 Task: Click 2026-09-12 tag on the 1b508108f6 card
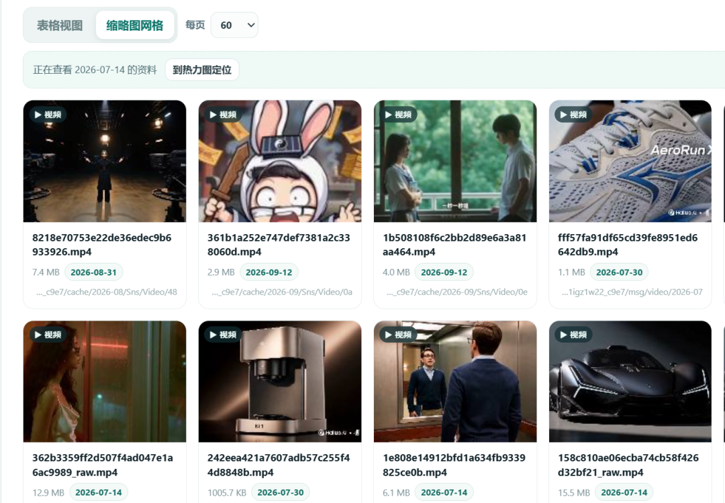444,272
